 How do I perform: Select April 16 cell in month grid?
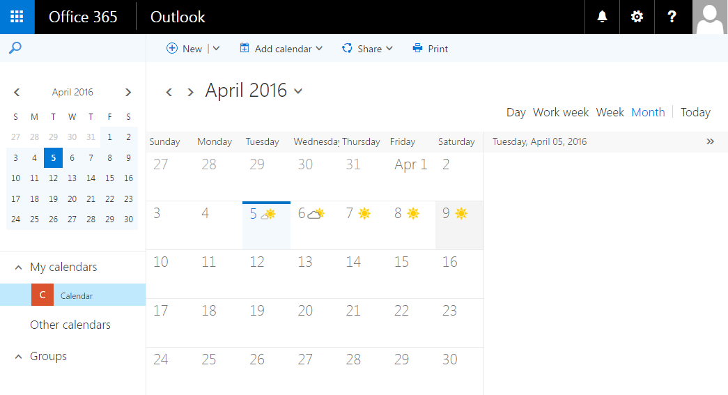pyautogui.click(x=460, y=274)
